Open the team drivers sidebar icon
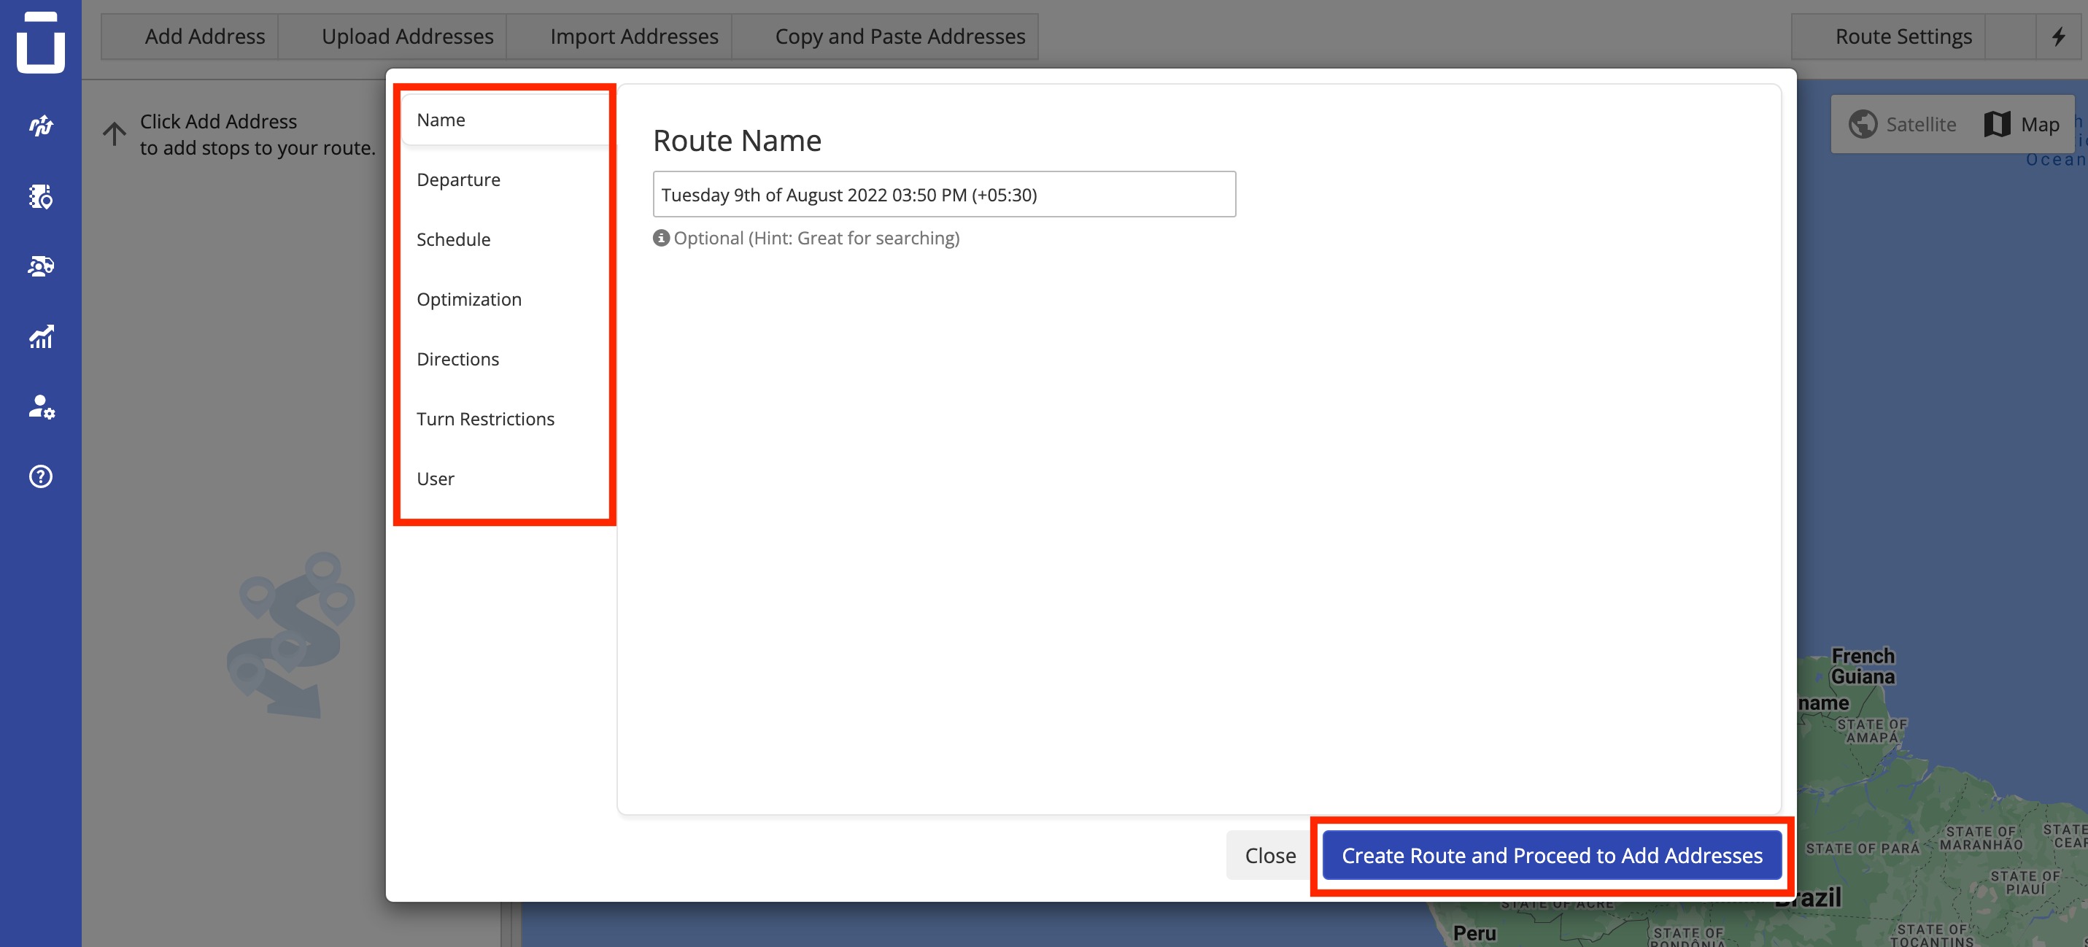Image resolution: width=2088 pixels, height=947 pixels. [x=41, y=266]
